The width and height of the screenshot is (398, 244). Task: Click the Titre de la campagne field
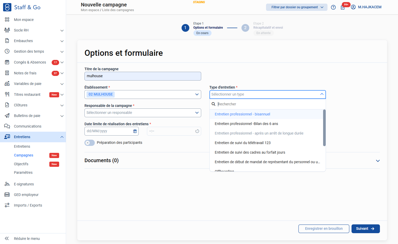coord(143,76)
